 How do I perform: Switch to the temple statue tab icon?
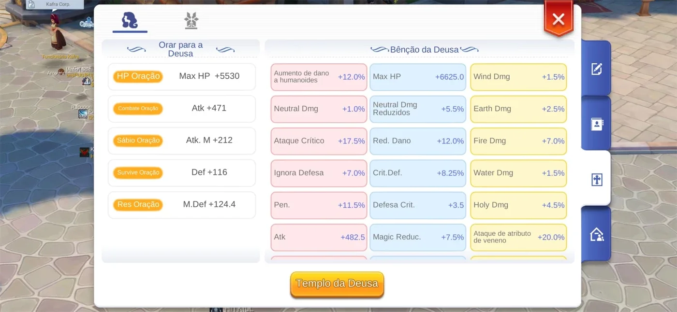[191, 20]
